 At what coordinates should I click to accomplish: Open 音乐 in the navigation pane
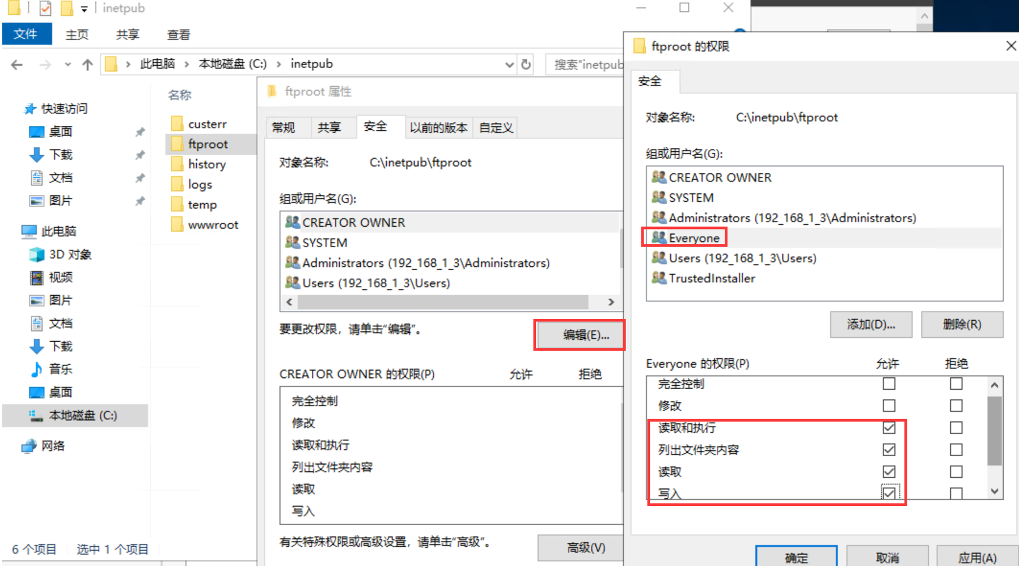(52, 369)
